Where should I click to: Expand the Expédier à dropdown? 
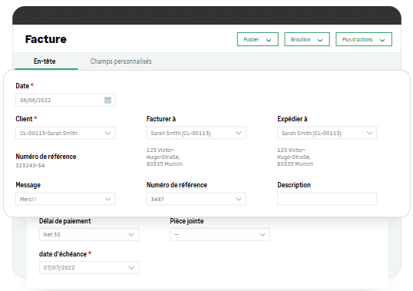tap(327, 133)
